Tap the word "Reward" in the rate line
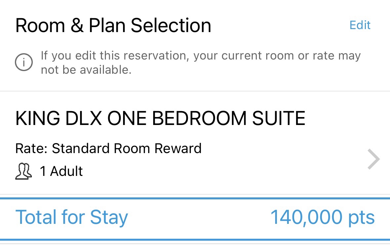The height and width of the screenshot is (245, 390). click(178, 148)
